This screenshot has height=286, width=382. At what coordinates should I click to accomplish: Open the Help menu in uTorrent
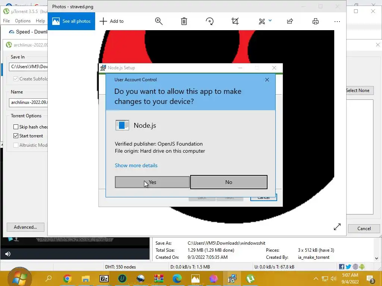coord(40,21)
